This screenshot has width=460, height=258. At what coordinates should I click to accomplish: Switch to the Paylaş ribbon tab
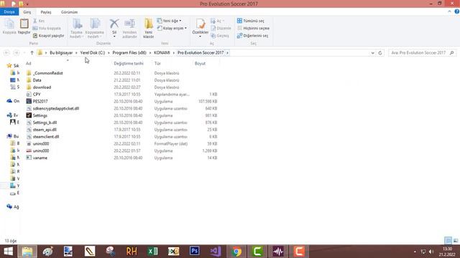(46, 12)
